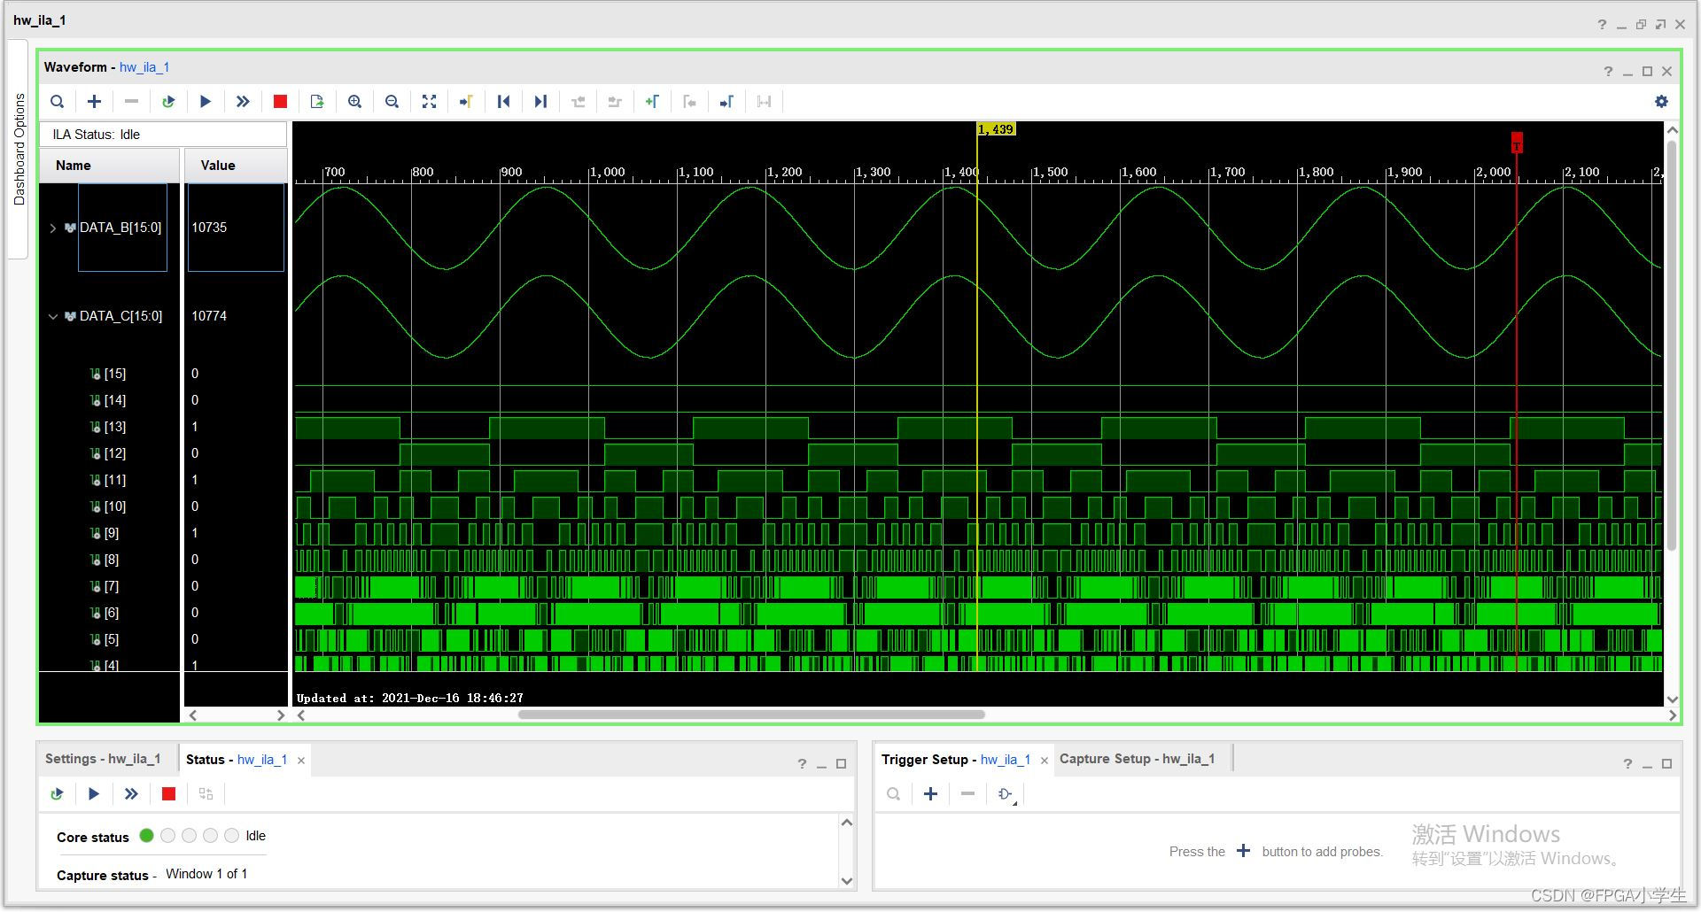This screenshot has height=912, width=1701.
Task: Fit waveform to full view
Action: [429, 102]
